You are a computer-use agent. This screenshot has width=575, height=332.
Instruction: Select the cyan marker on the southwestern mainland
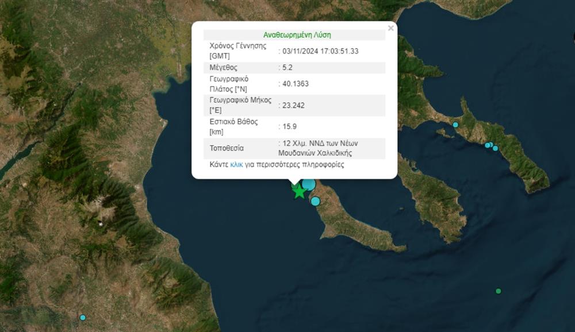click(x=83, y=318)
